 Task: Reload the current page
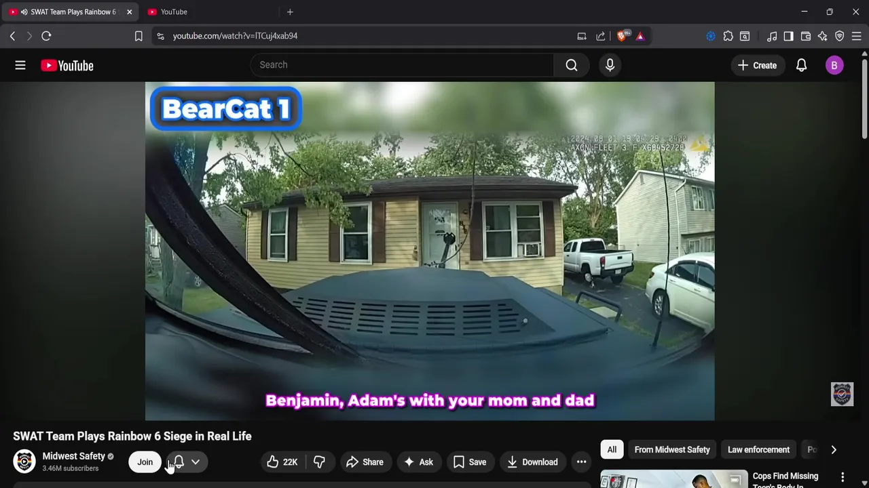coord(46,36)
